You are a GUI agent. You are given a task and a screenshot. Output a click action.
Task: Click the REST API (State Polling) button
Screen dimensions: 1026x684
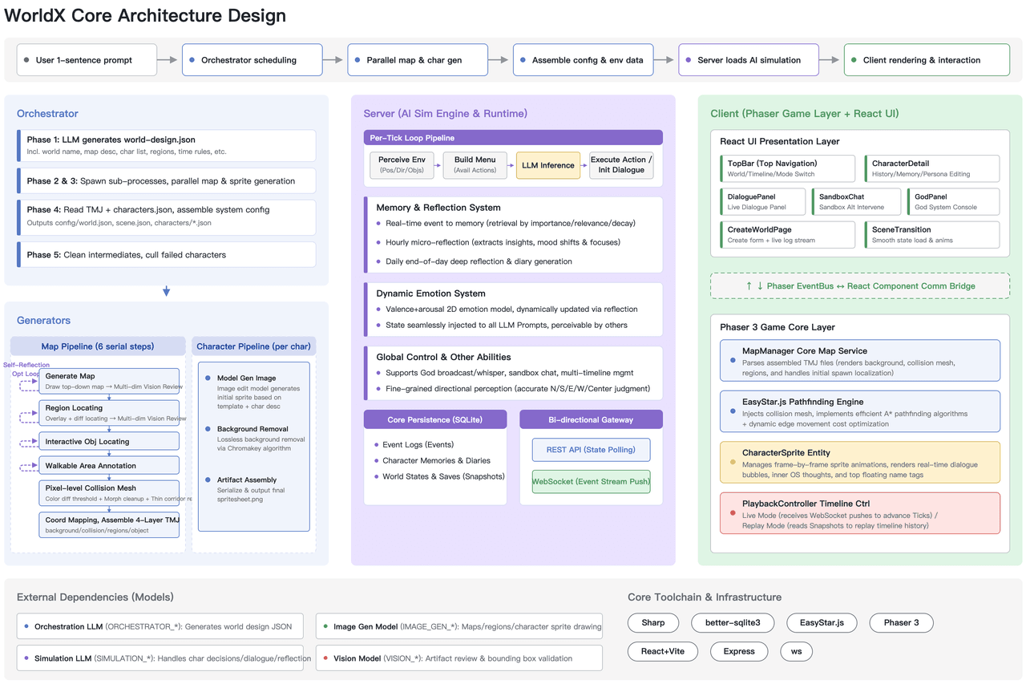pos(592,450)
